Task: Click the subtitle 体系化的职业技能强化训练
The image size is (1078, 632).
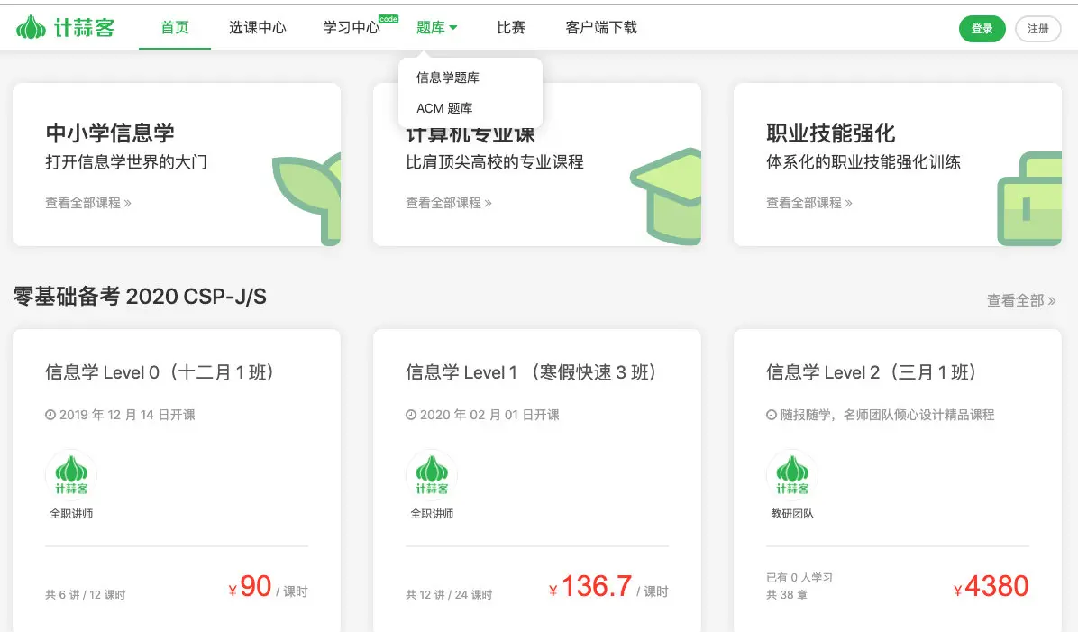Action: [x=863, y=162]
